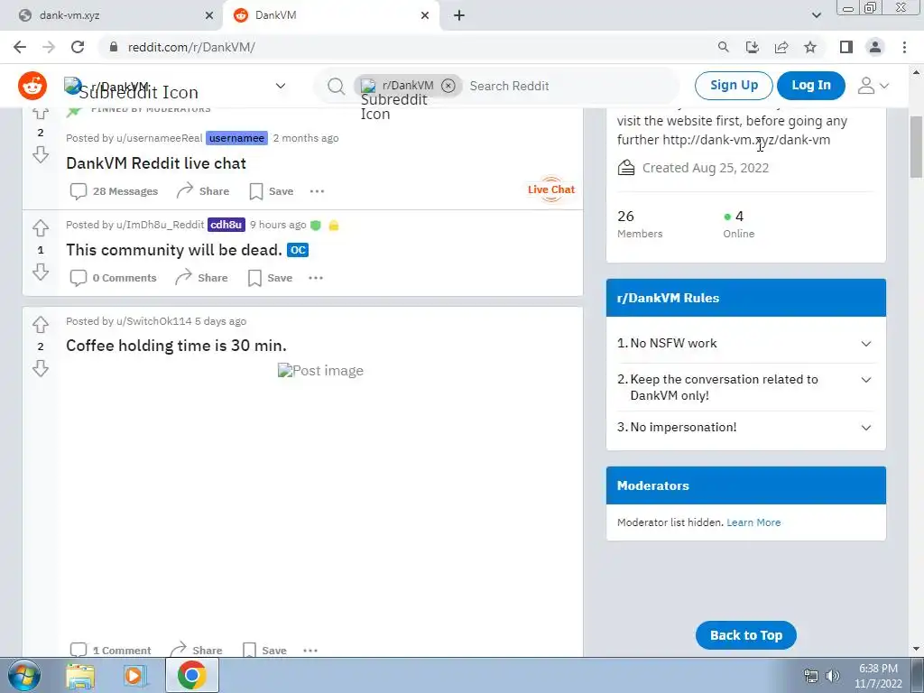
Task: Downvote 'This community will be dead.' post
Action: tap(40, 272)
